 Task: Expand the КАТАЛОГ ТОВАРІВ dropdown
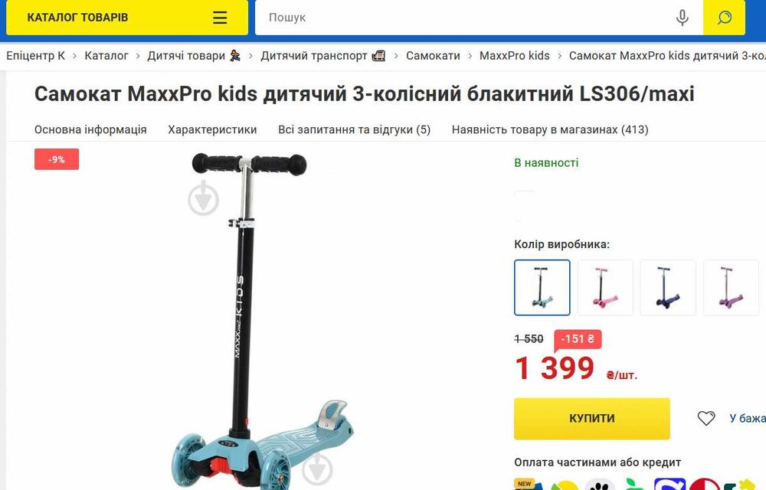[127, 18]
